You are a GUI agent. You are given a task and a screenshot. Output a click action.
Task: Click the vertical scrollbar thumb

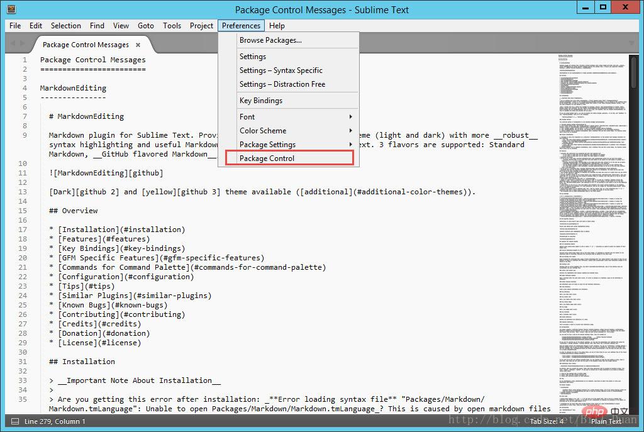634,72
